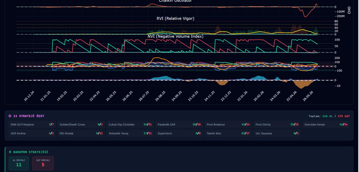
Task: Click the SAT SİNYALİ 5 box
Action: click(43, 163)
